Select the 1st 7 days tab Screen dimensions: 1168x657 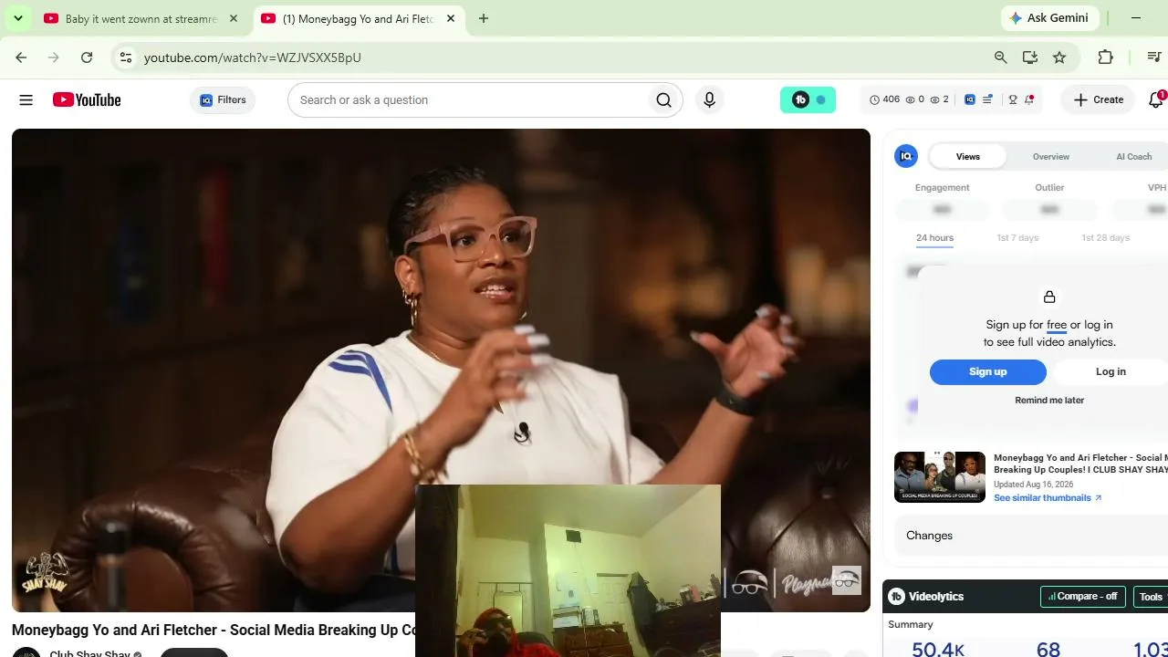[x=1017, y=238]
